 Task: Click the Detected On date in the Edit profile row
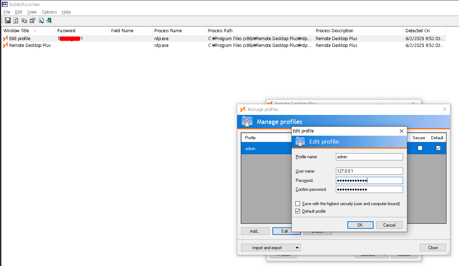point(425,38)
